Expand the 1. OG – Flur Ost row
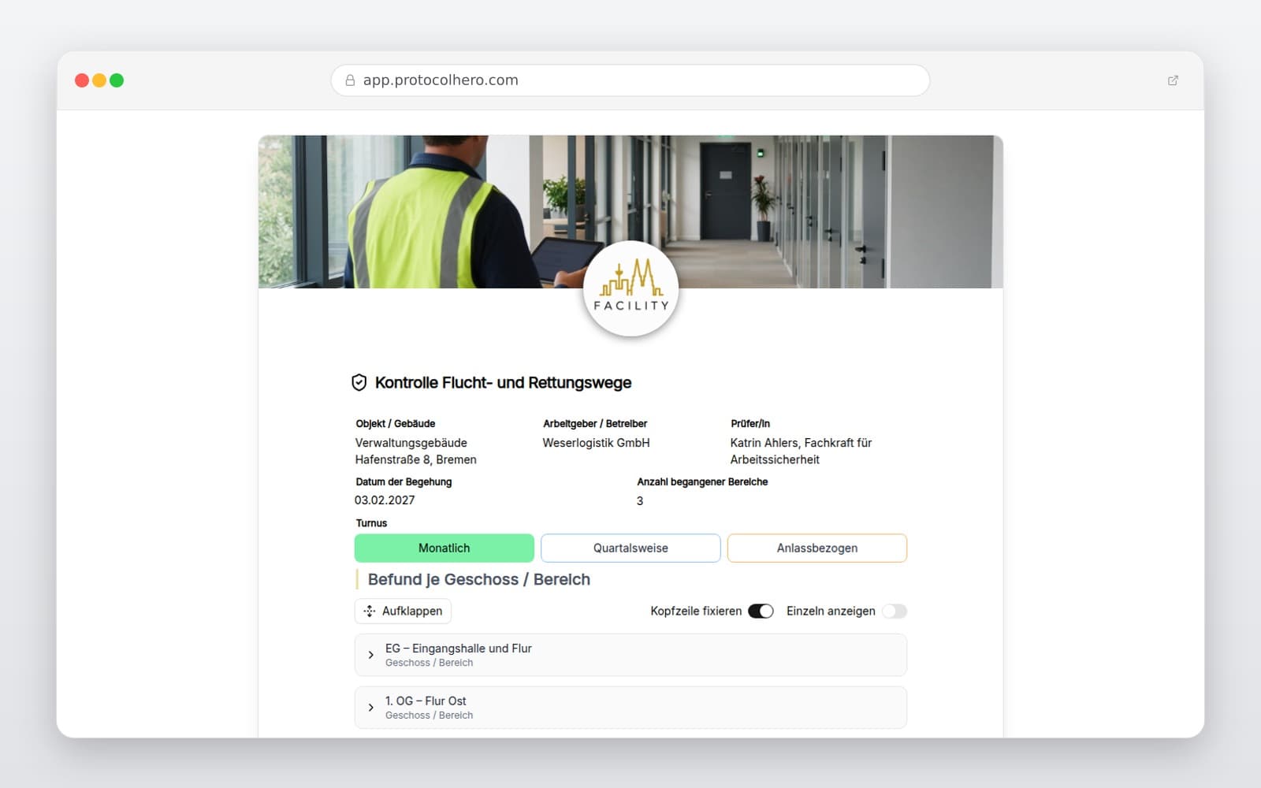 coord(630,708)
